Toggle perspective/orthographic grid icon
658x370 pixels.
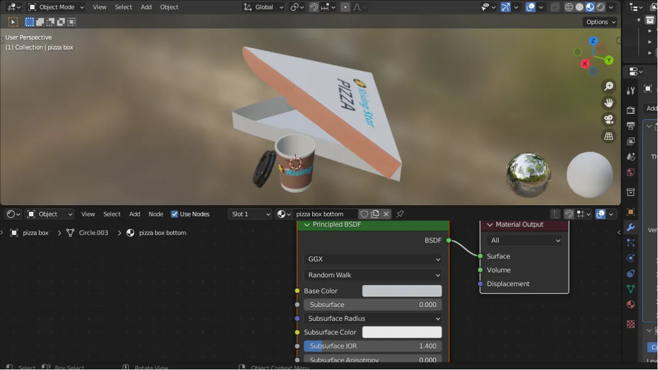pos(609,136)
